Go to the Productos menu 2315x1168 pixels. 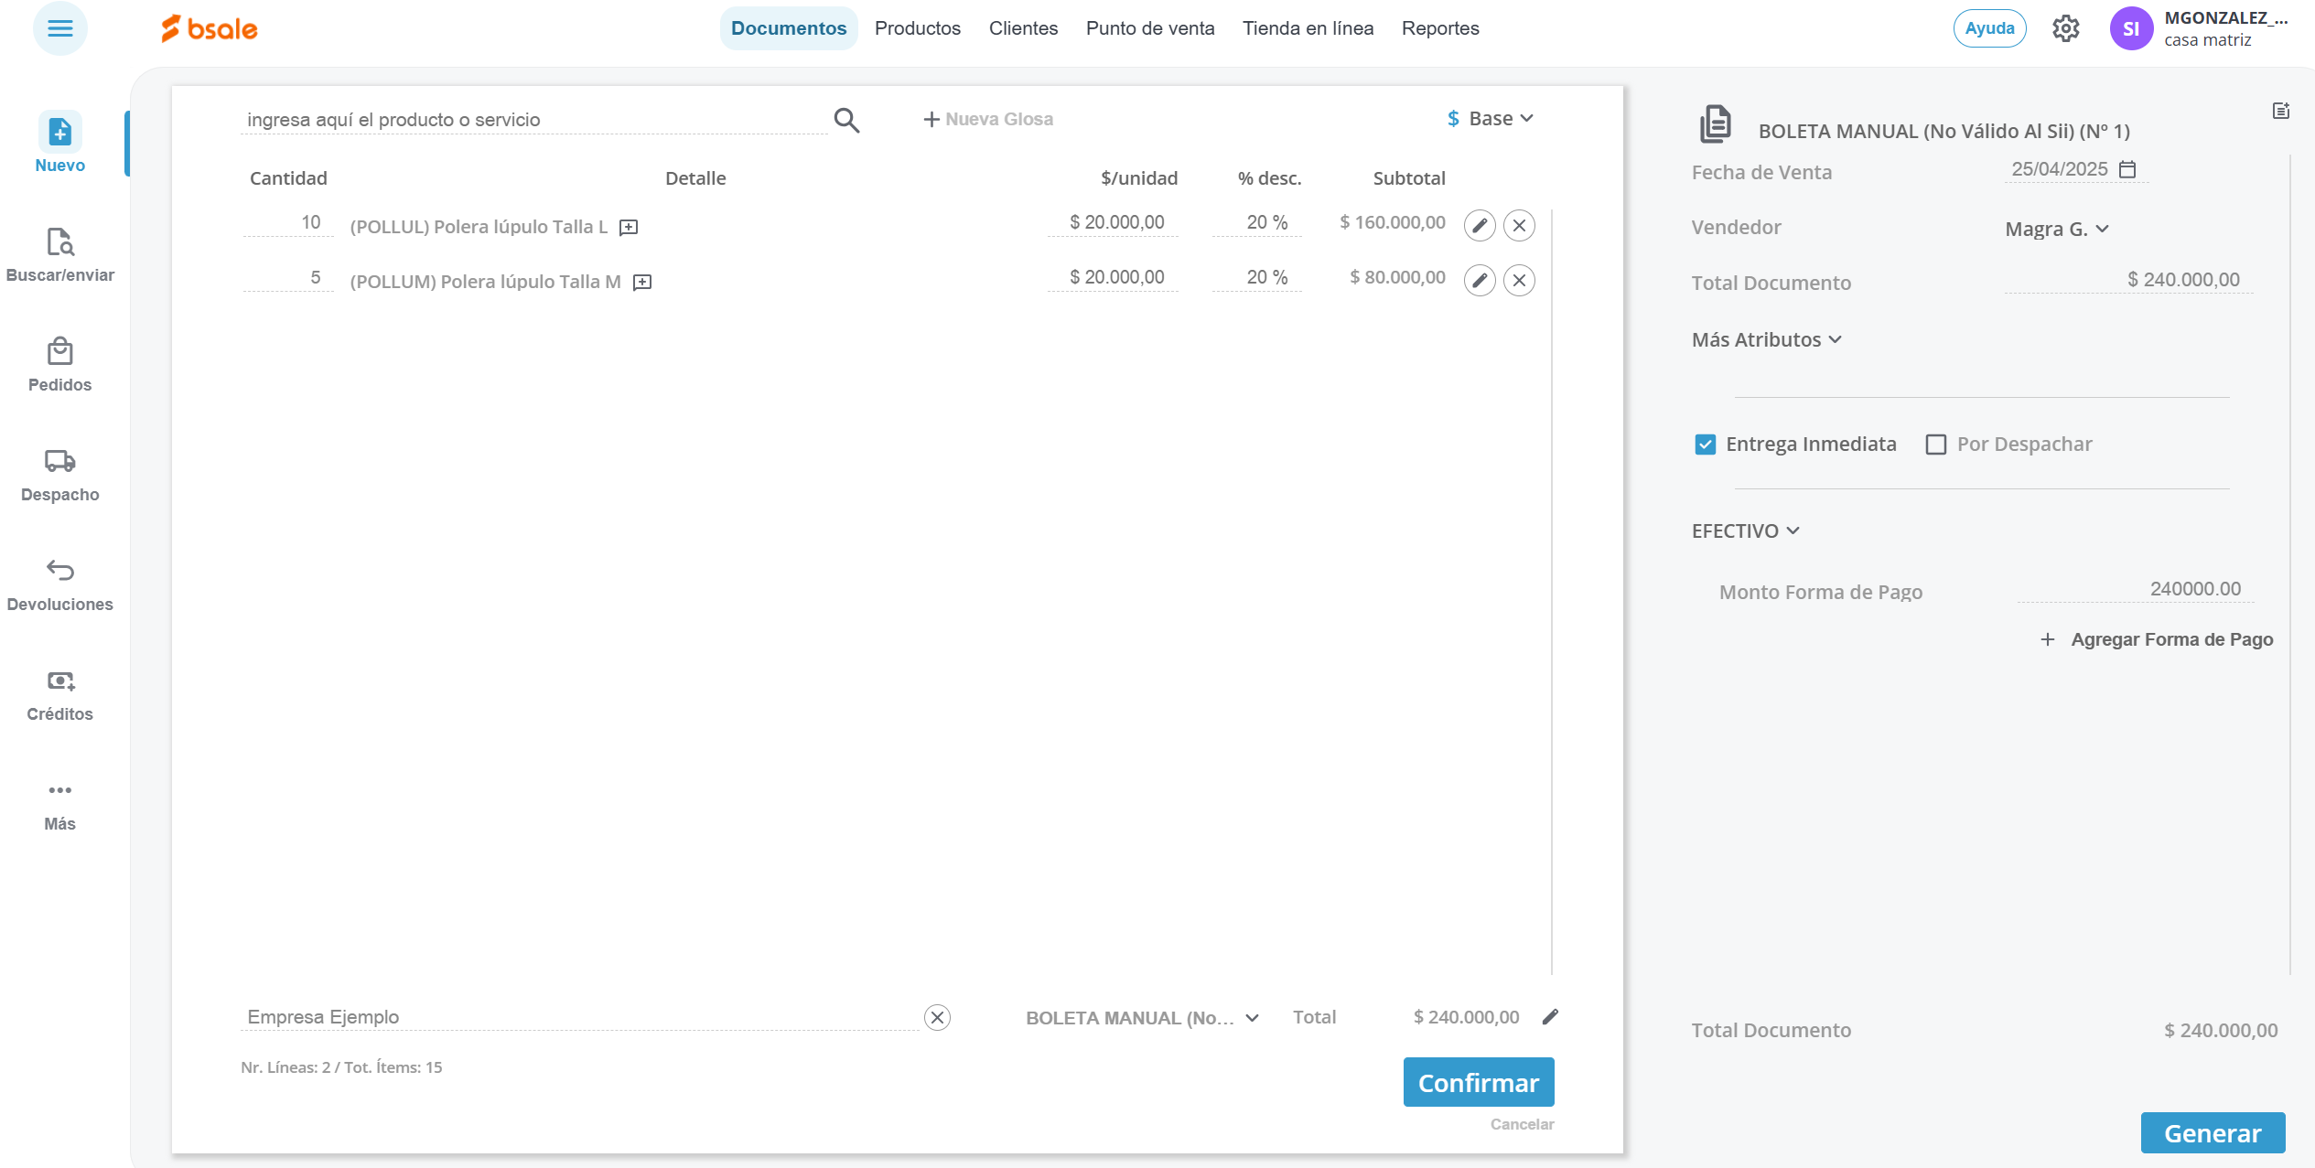pos(917,28)
